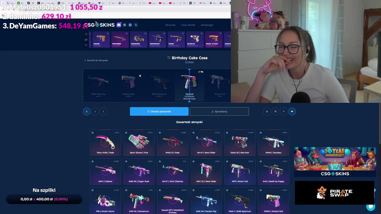Viewport: 381px width, 214px height.
Task: Click the ARISTOCRAT live drop card
Action: (x=157, y=40)
